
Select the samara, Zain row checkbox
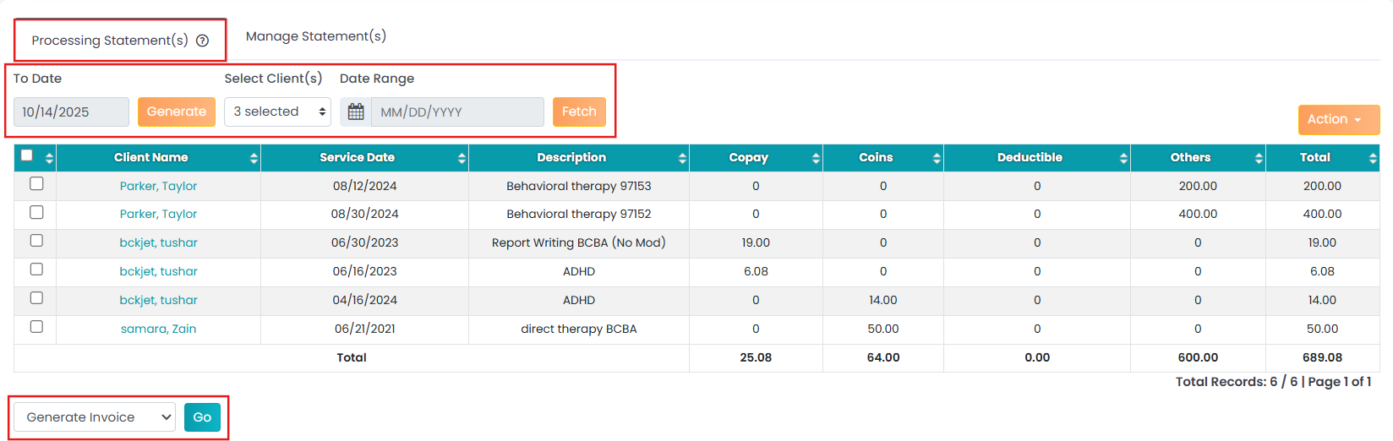tap(36, 326)
